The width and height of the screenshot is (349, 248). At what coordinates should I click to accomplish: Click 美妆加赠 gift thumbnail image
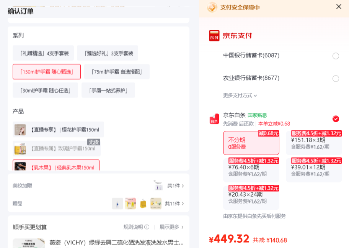point(158,186)
